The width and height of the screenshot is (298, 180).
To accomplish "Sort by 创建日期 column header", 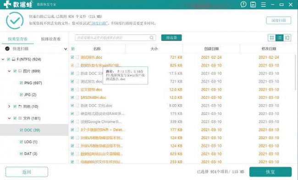I will 211,49.
